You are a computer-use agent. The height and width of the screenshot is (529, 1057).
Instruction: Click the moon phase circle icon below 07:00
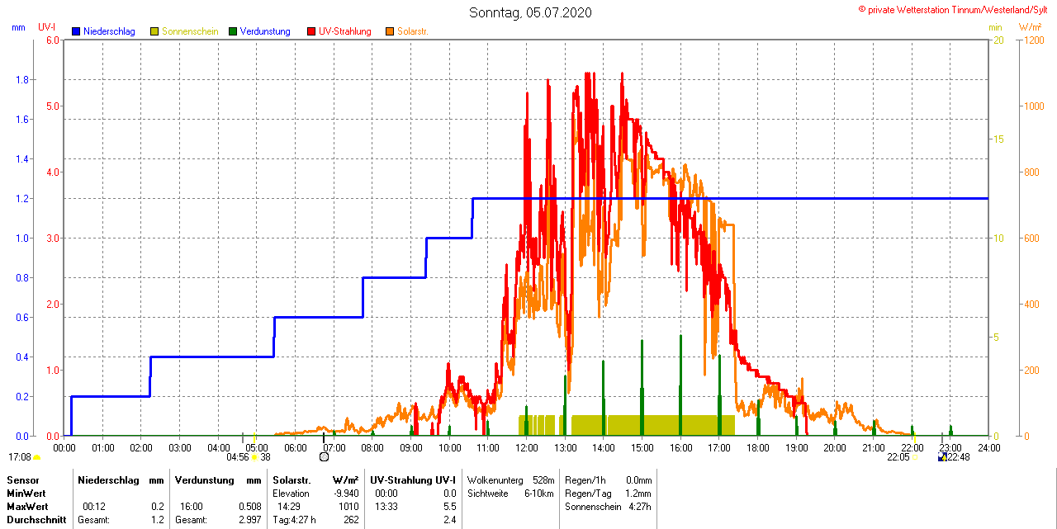click(324, 456)
